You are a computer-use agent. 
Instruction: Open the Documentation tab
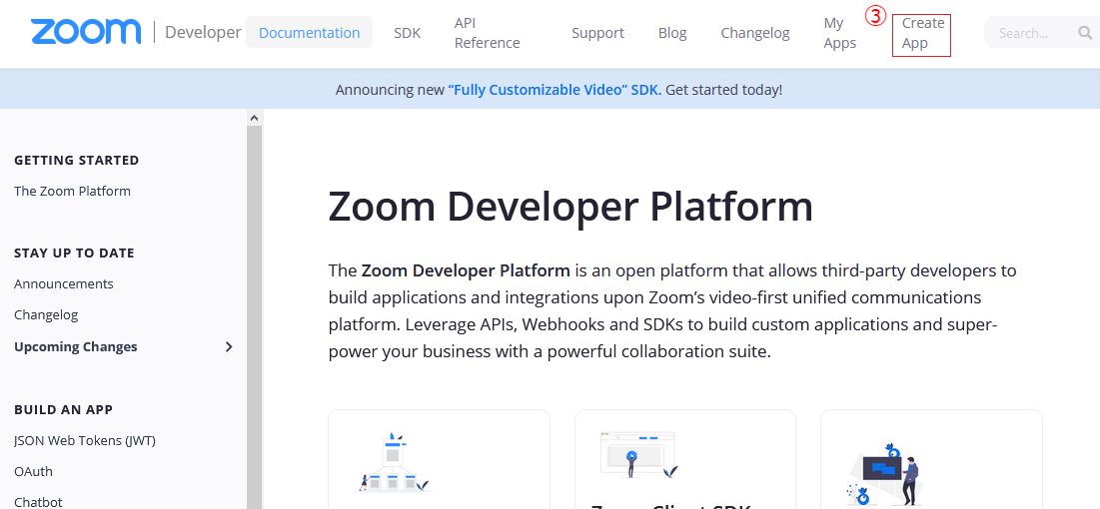coord(309,33)
